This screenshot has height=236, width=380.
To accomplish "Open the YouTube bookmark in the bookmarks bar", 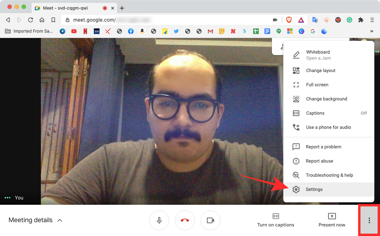I will [x=74, y=31].
